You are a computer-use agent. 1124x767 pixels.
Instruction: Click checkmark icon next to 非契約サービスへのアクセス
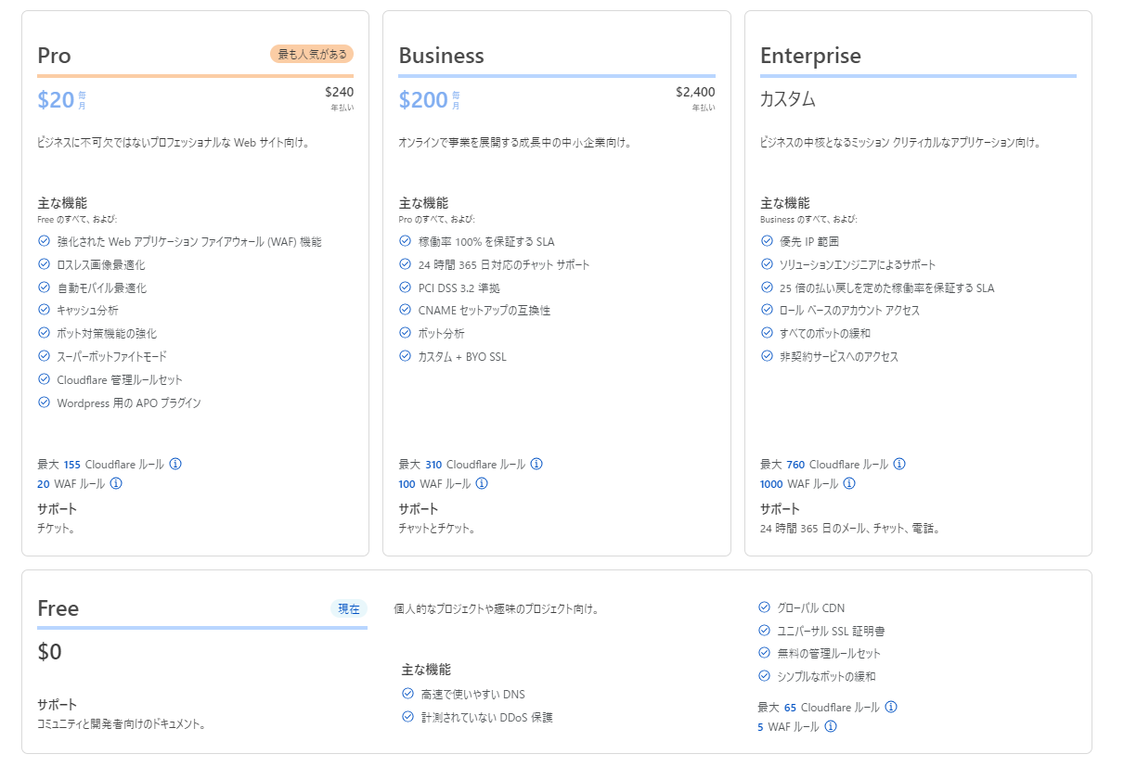pyautogui.click(x=767, y=355)
